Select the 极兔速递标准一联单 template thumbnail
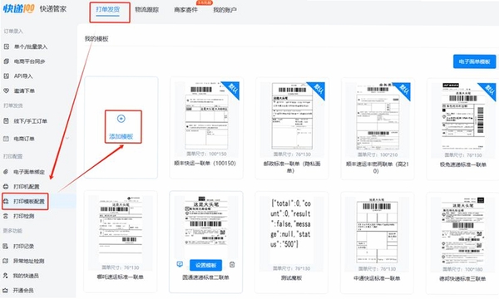The width and height of the screenshot is (499, 299). (x=463, y=116)
